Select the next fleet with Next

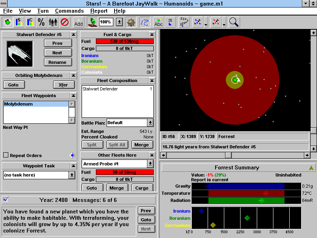point(58,53)
